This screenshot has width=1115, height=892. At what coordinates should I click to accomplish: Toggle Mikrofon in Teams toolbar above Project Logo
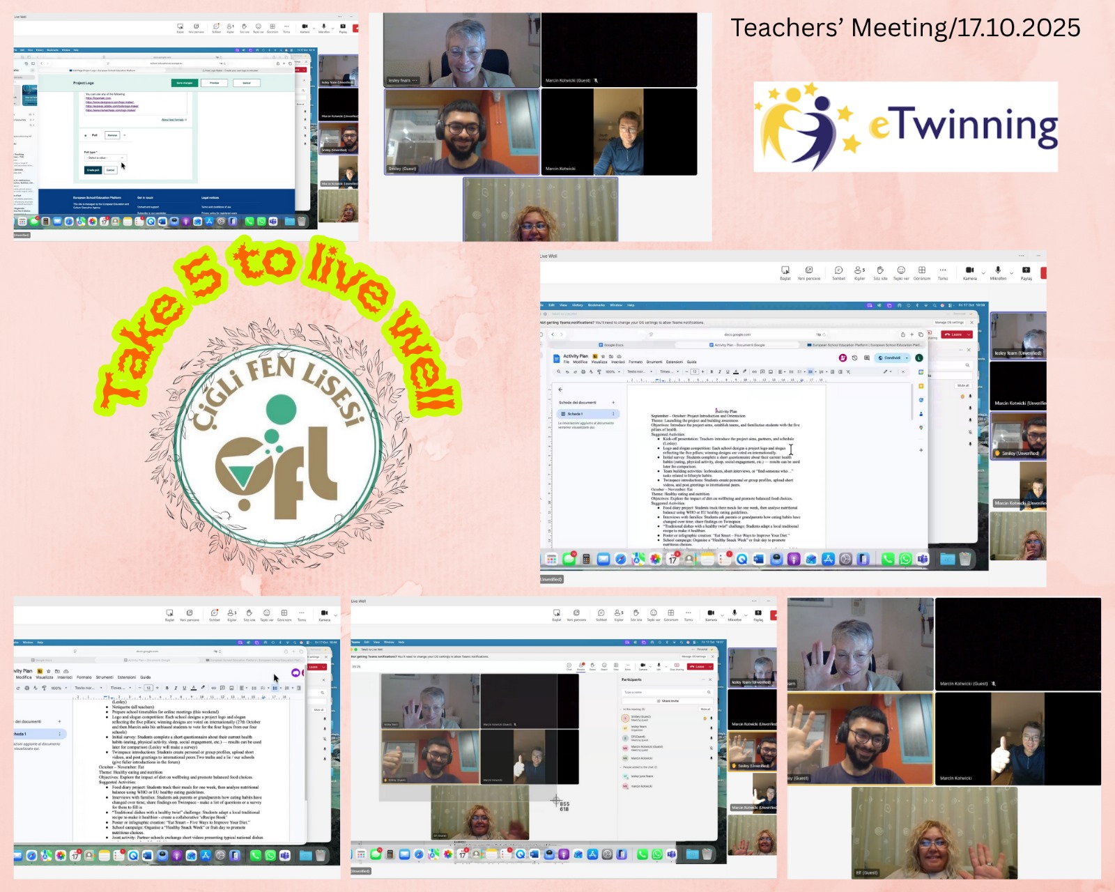click(324, 28)
